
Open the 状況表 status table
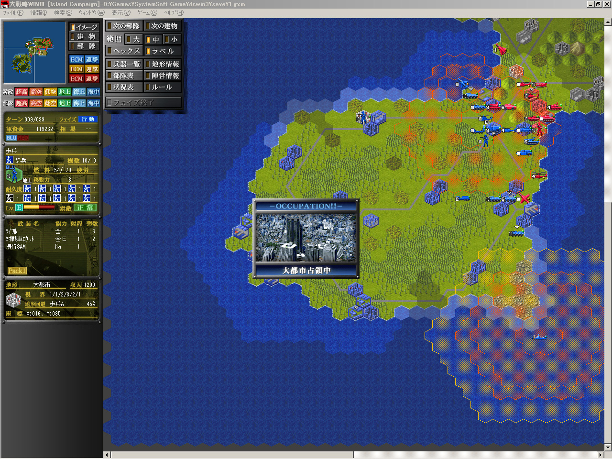click(124, 87)
